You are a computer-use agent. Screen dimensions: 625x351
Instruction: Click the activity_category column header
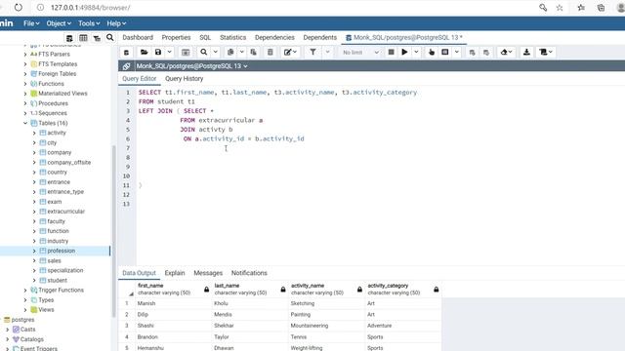pyautogui.click(x=402, y=289)
